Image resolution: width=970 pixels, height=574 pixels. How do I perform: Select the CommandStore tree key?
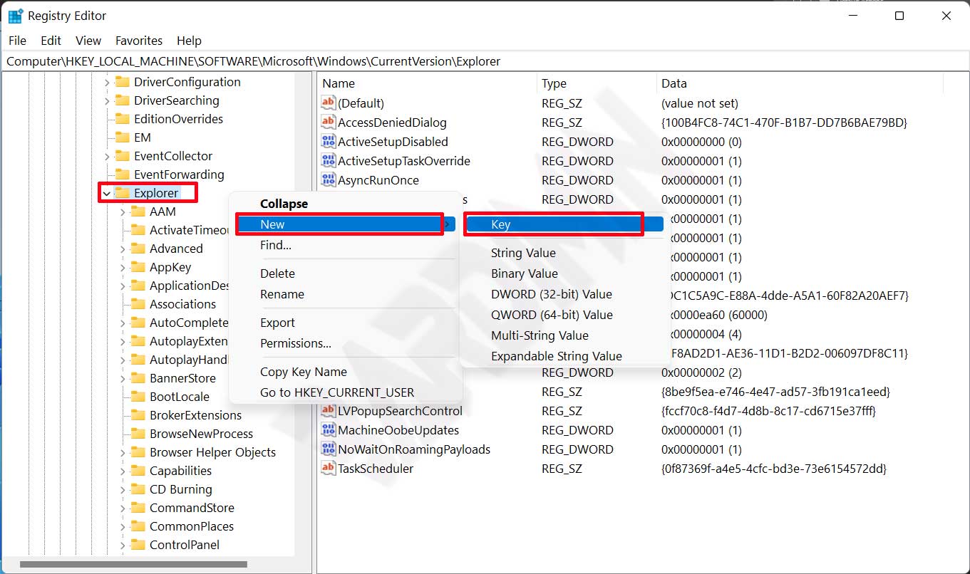click(192, 508)
